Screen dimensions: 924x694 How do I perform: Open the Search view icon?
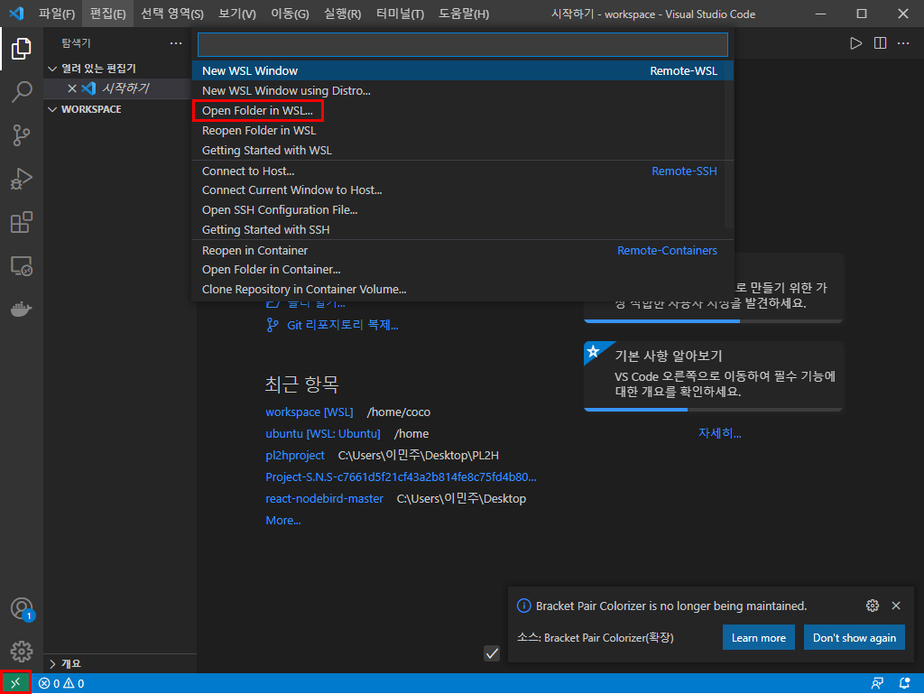[x=22, y=92]
